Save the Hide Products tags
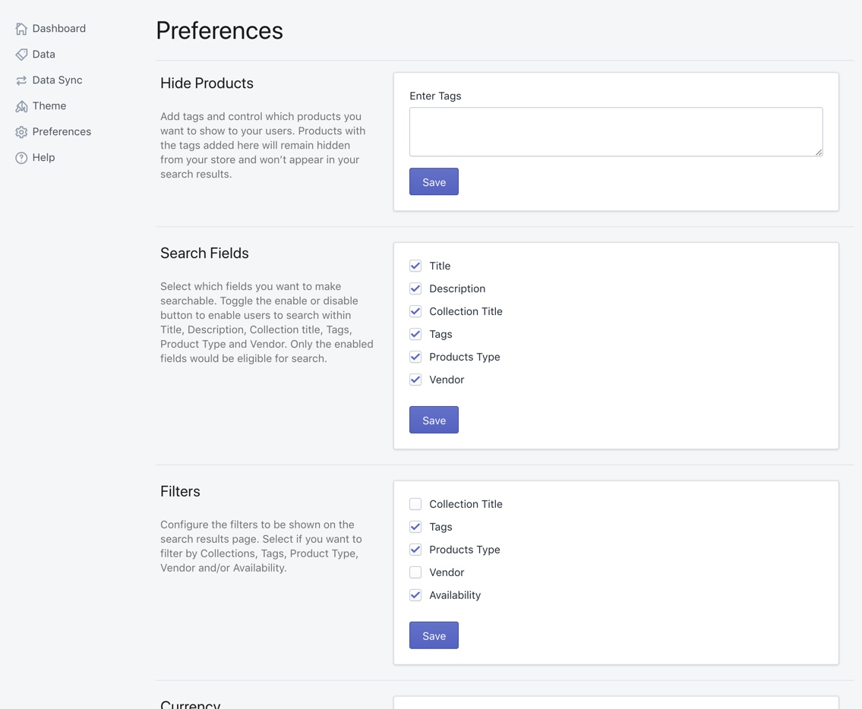The image size is (862, 709). pyautogui.click(x=434, y=182)
